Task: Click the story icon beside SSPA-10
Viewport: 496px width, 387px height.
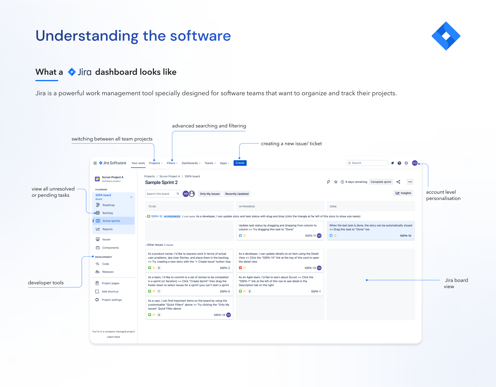Action: (149, 216)
